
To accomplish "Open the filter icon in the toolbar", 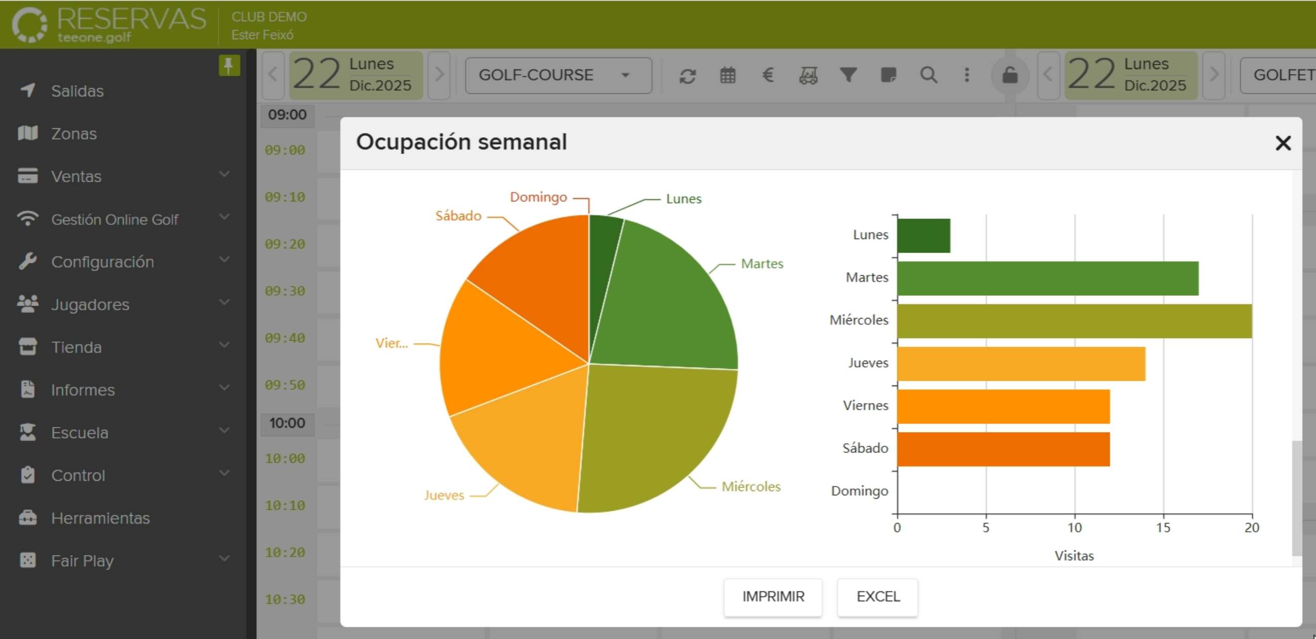I will click(x=848, y=75).
